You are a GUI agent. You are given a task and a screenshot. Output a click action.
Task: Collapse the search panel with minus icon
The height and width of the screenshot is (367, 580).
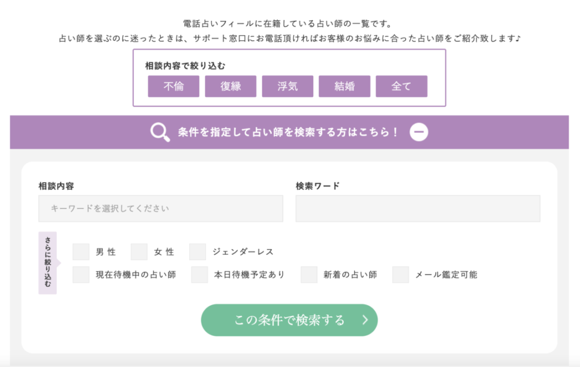[x=419, y=132]
